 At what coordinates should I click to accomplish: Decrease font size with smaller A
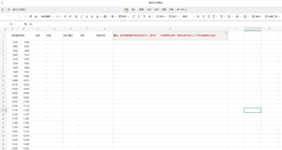70,16
